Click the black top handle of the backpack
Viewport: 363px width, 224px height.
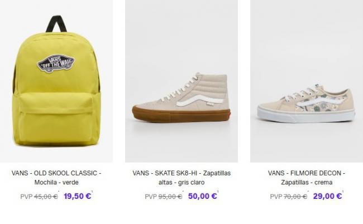(56, 24)
